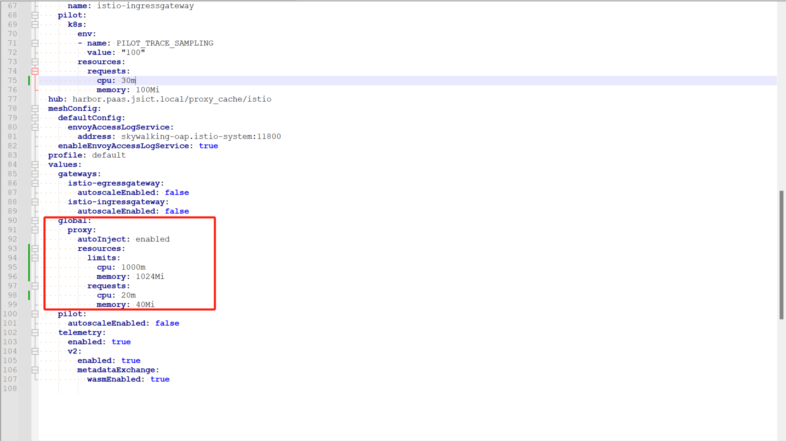
Task: Click memory: 40Mi inside the red box
Action: pos(125,304)
